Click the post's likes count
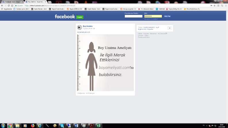The image size is (228, 128). 81,93
